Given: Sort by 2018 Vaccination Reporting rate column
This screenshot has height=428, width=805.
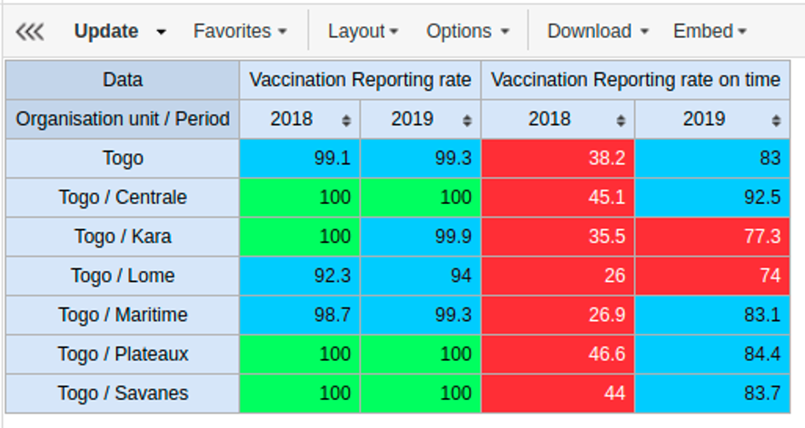Looking at the screenshot, I should pyautogui.click(x=346, y=120).
